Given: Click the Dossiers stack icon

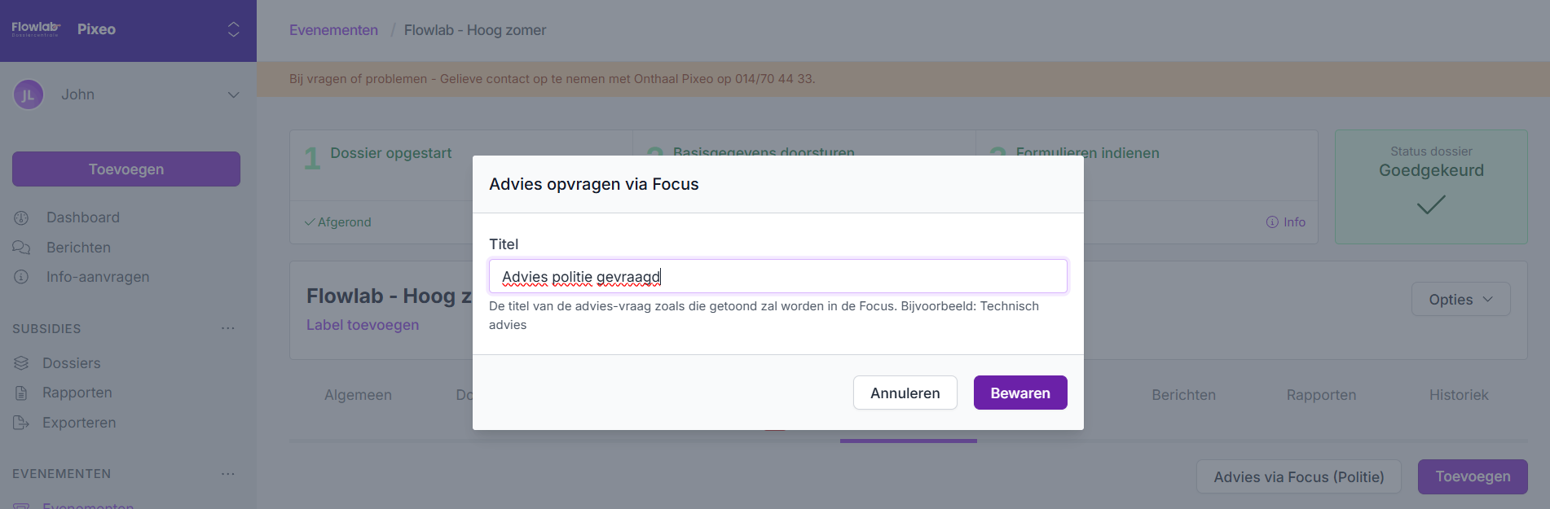Looking at the screenshot, I should 21,363.
